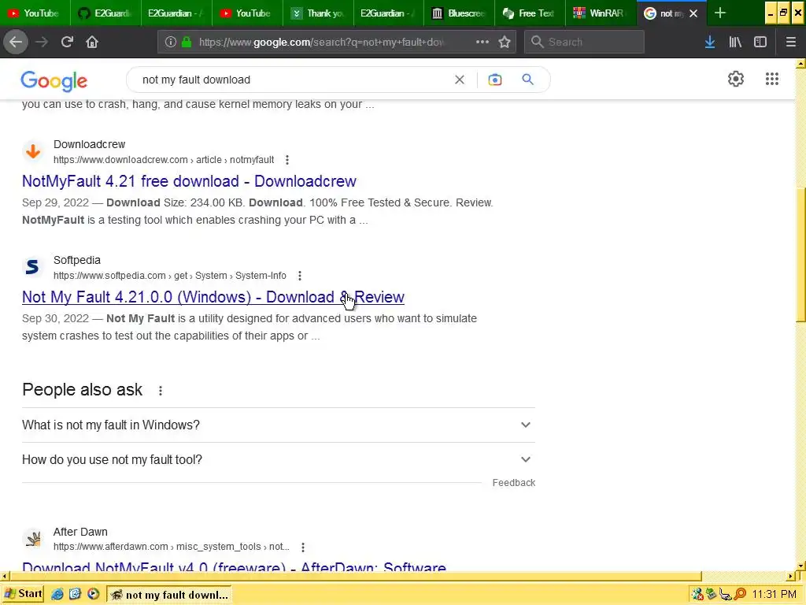806x605 pixels.
Task: Click the taskbar clock showing 11:31 PM
Action: [x=774, y=594]
